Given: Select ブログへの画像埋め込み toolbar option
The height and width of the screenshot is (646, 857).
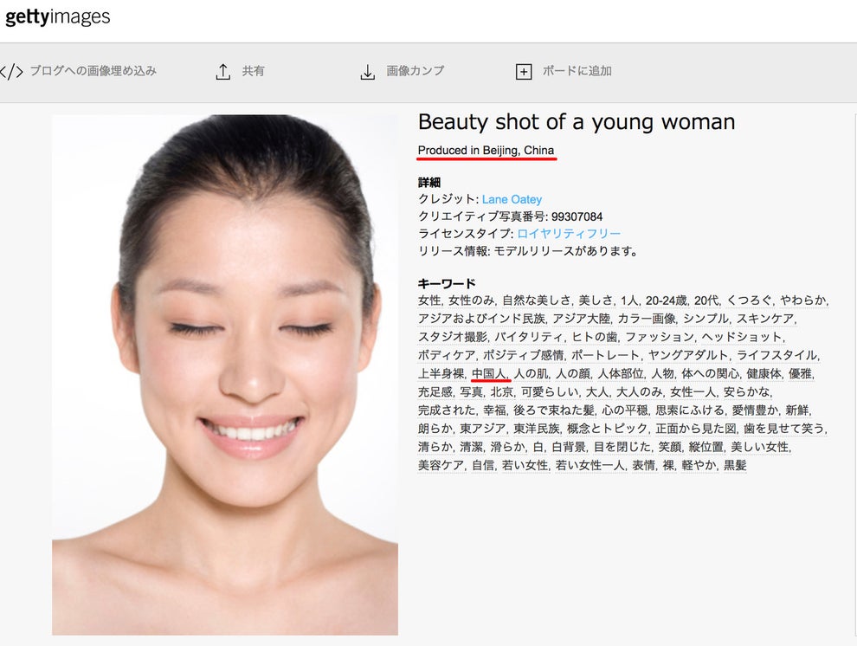Looking at the screenshot, I should (93, 71).
